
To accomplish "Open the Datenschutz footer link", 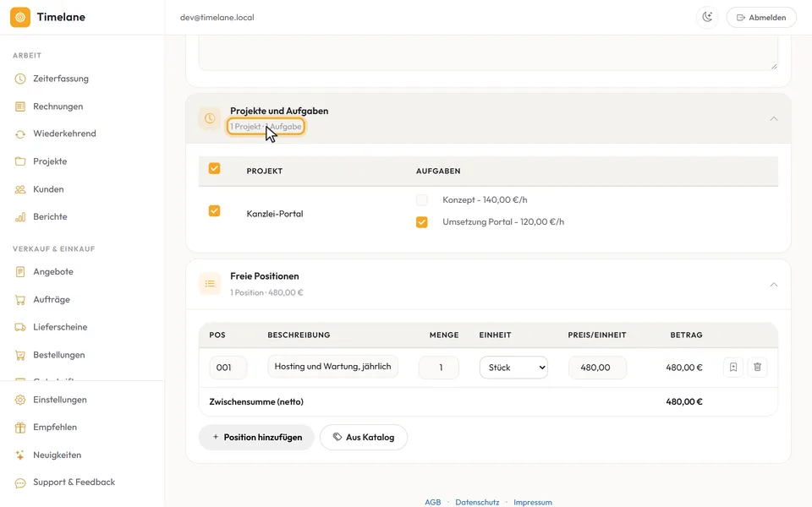I will (x=477, y=502).
